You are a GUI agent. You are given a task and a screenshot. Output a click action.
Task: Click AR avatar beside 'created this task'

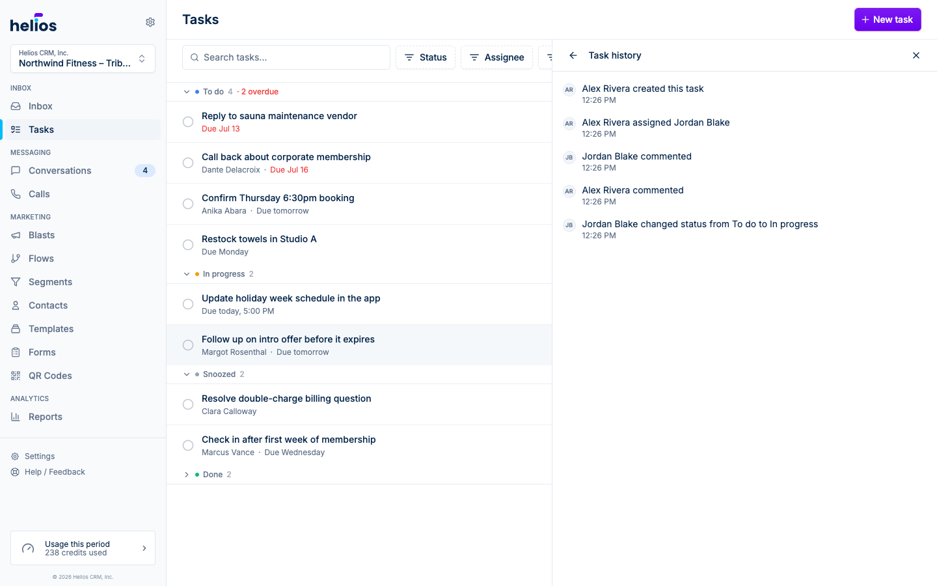pyautogui.click(x=569, y=90)
